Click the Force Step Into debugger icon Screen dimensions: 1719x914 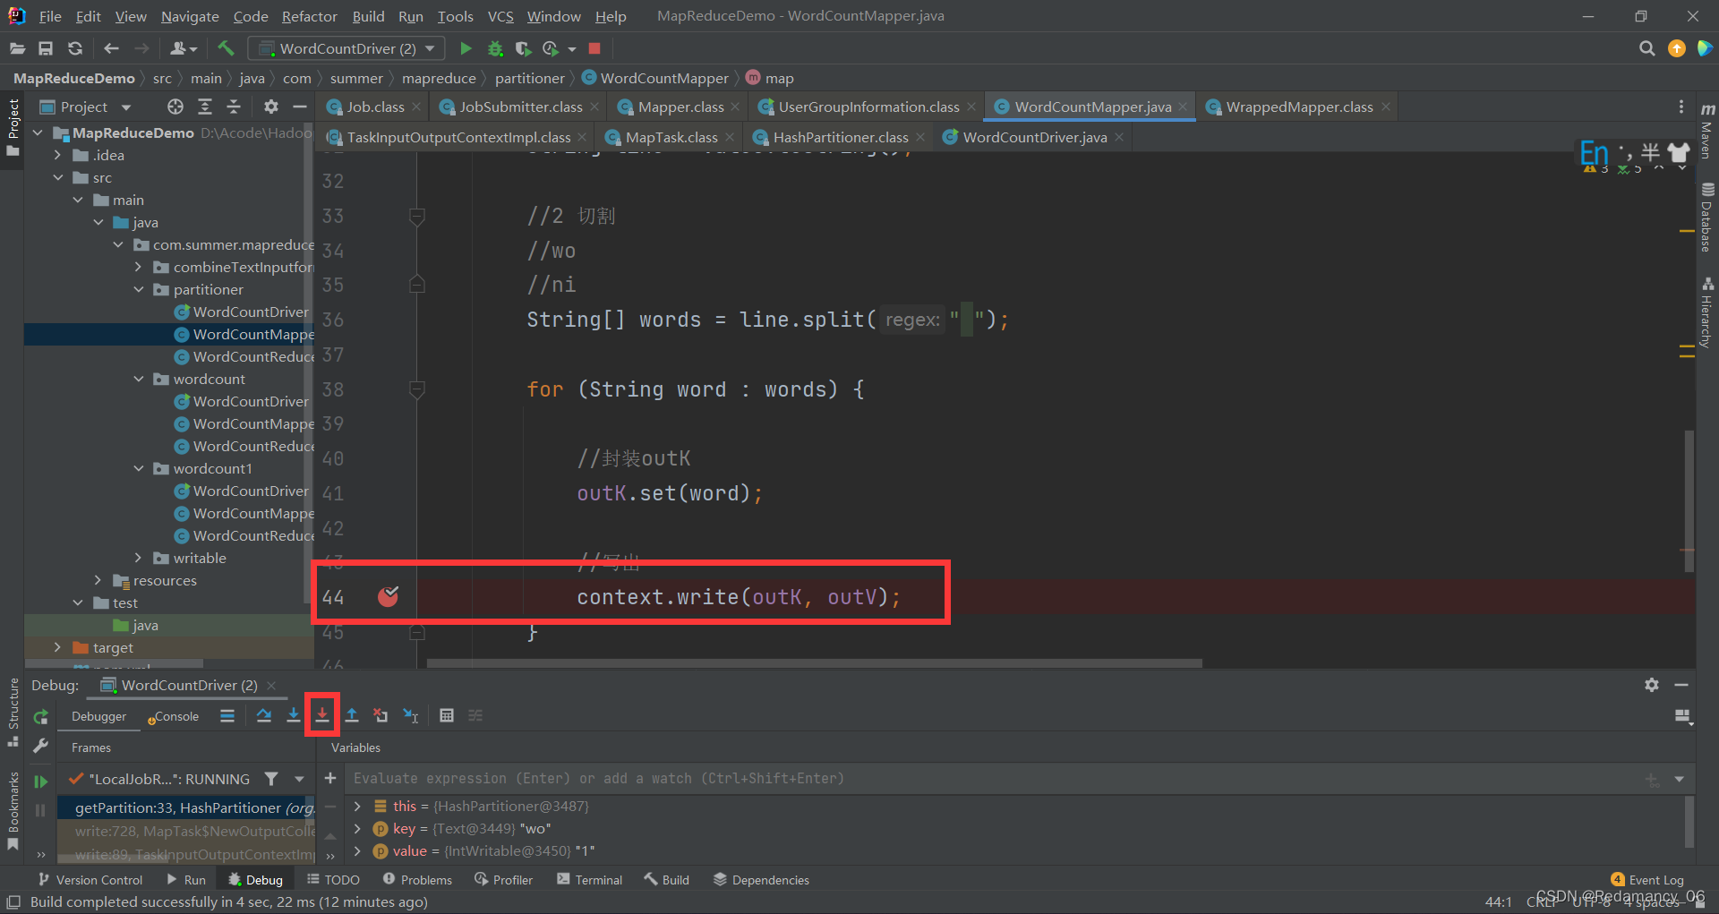point(322,714)
